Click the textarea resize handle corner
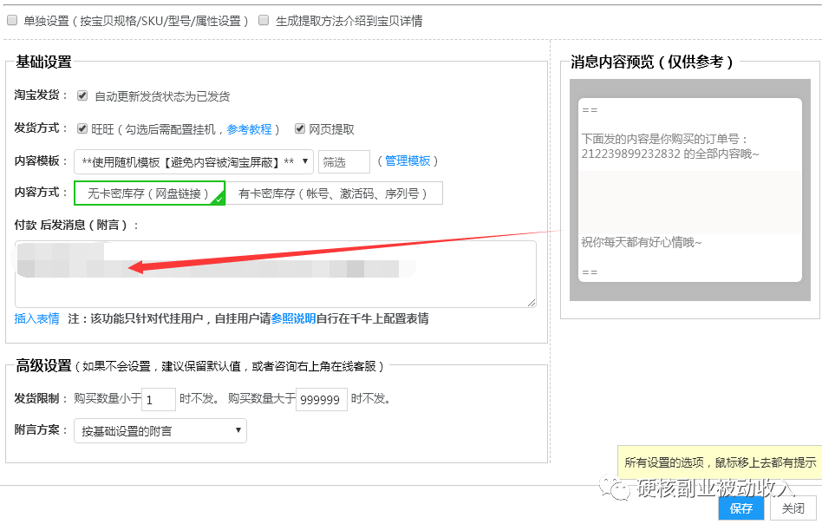822x524 pixels. tap(532, 303)
